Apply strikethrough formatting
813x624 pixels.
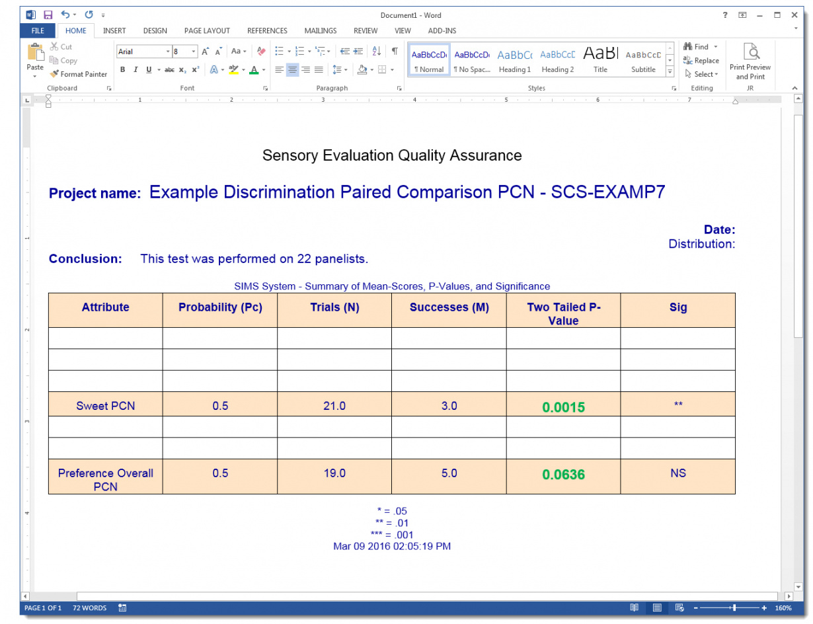coord(169,69)
